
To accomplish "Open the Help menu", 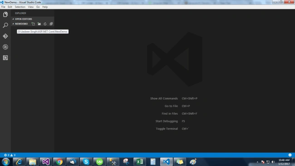I will coord(45,7).
